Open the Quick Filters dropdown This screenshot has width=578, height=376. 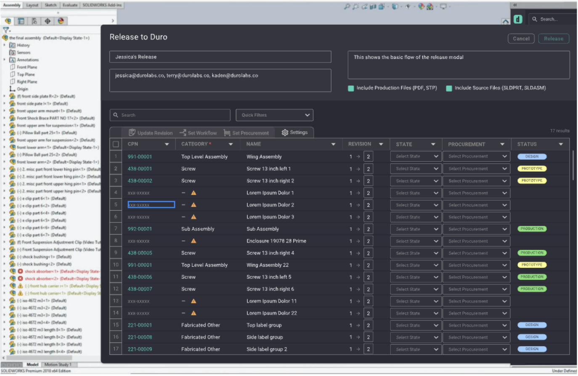coord(274,115)
